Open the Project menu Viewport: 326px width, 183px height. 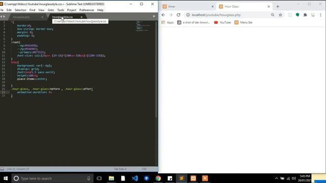(x=71, y=10)
